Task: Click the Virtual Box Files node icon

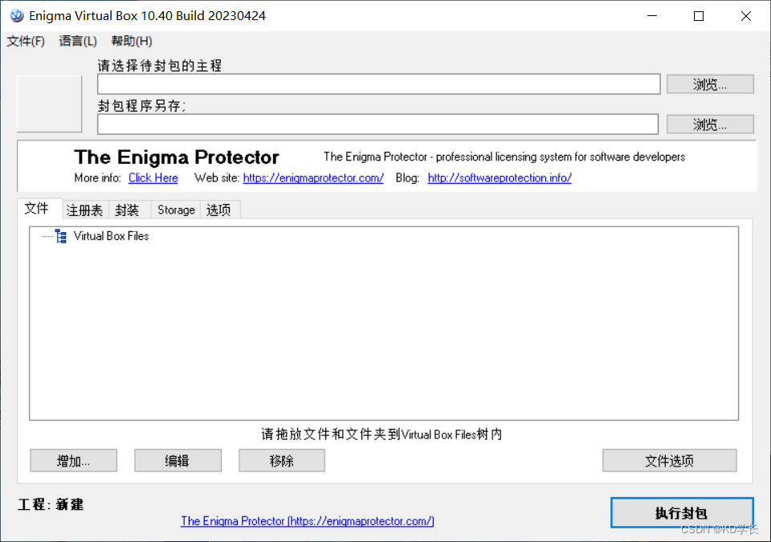Action: point(60,236)
